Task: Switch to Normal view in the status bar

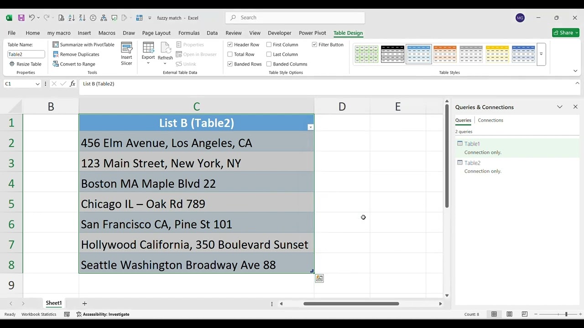Action: tap(494, 314)
